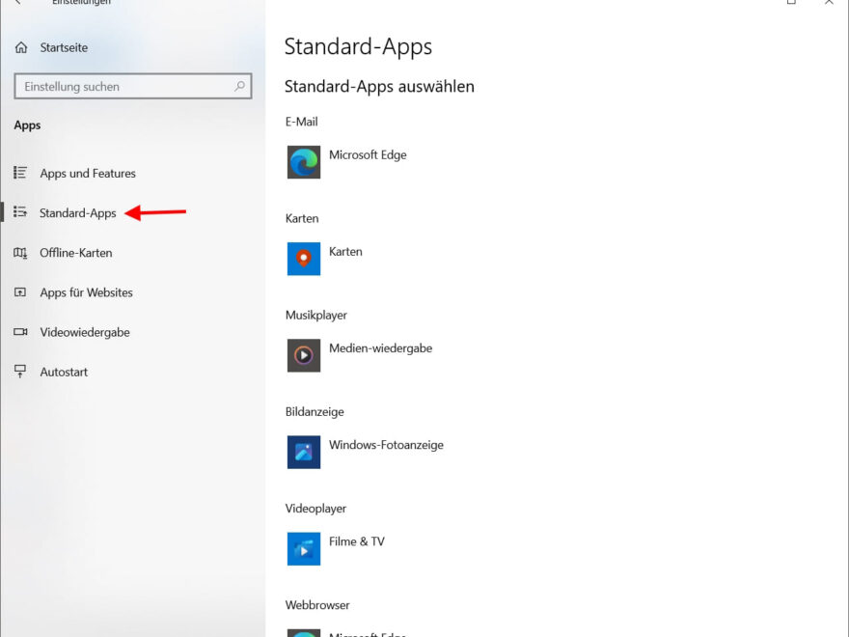Click the Microsoft Edge icon under E-Mail
Screen dimensions: 849x637
pyautogui.click(x=304, y=162)
